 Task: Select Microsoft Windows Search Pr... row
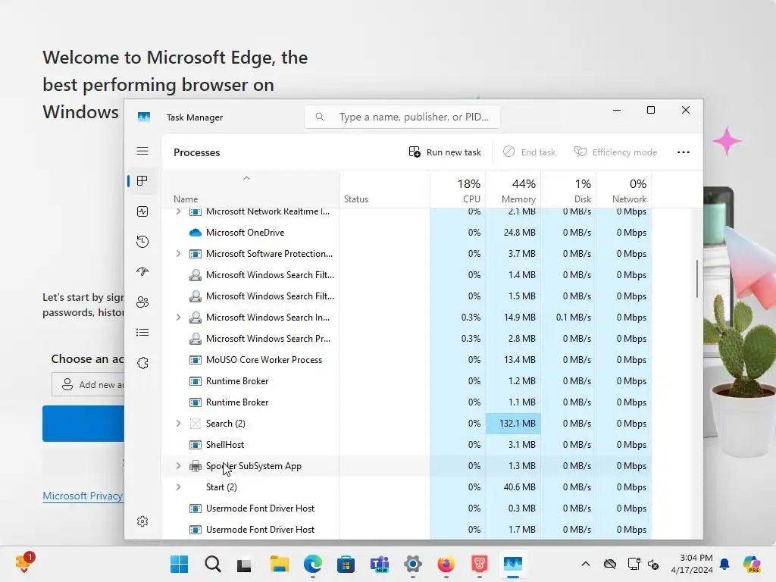pos(406,339)
